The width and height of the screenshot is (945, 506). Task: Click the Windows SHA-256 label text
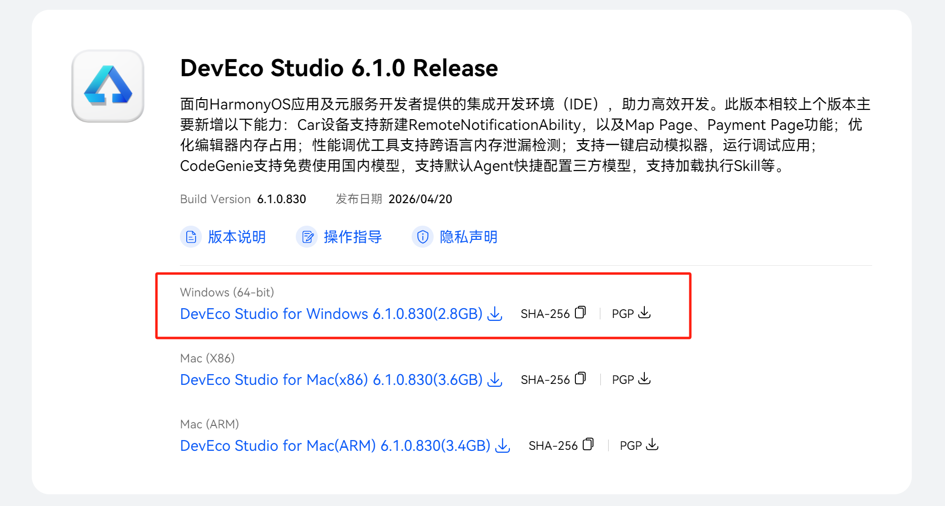(545, 314)
